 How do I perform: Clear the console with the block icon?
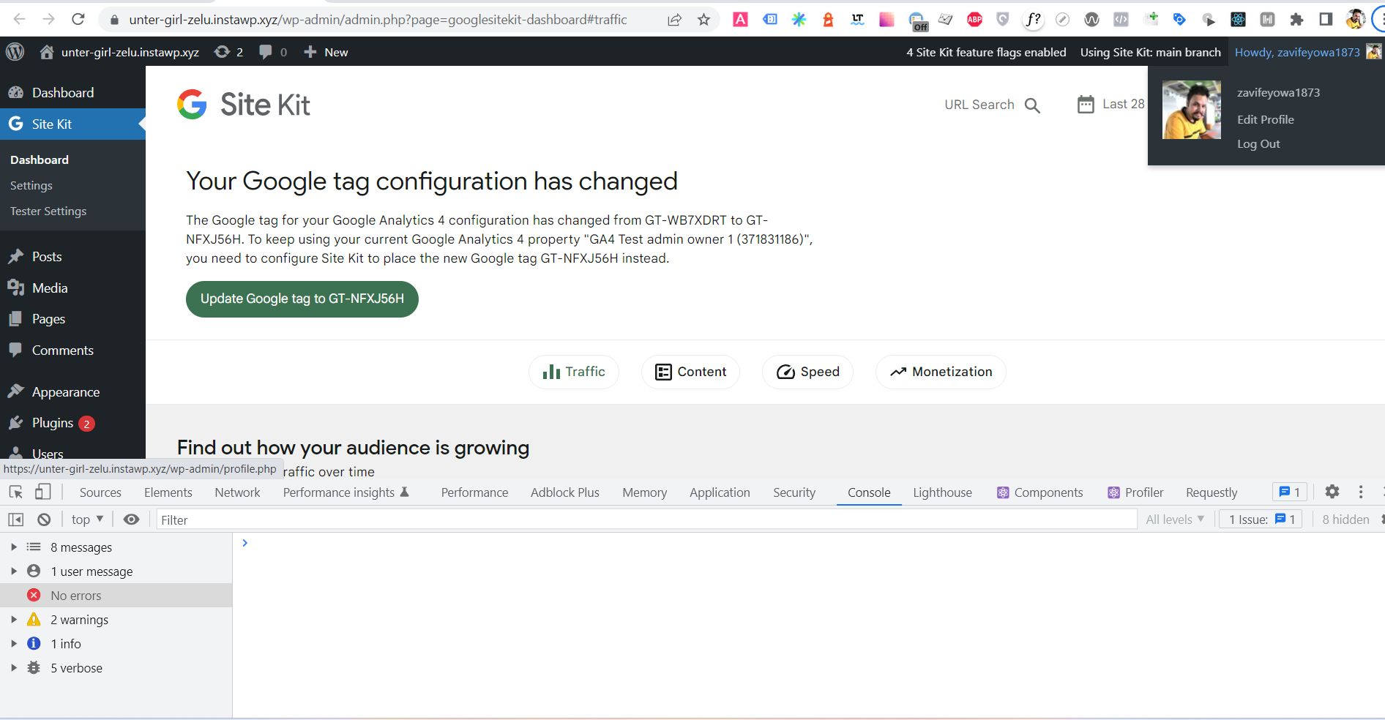pyautogui.click(x=44, y=519)
